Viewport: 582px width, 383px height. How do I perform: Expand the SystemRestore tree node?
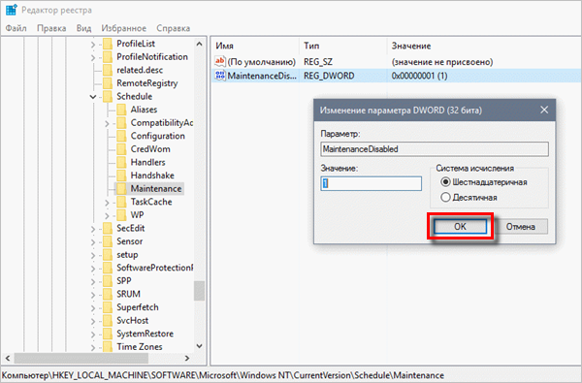pyautogui.click(x=93, y=335)
